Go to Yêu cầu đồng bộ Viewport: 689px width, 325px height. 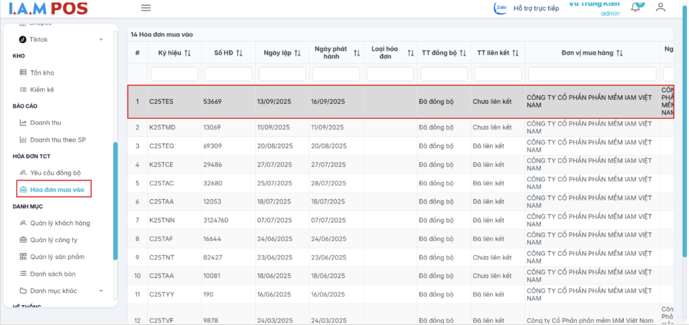(55, 173)
